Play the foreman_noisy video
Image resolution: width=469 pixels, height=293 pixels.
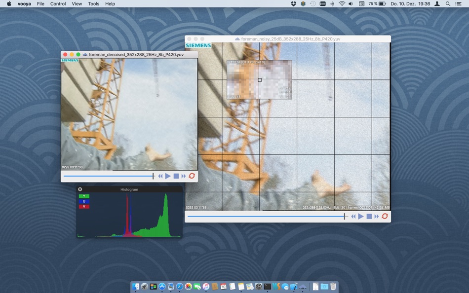point(361,216)
